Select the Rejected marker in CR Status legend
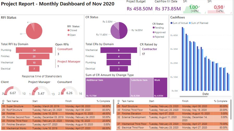The height and width of the screenshot is (131, 234). click(154, 37)
